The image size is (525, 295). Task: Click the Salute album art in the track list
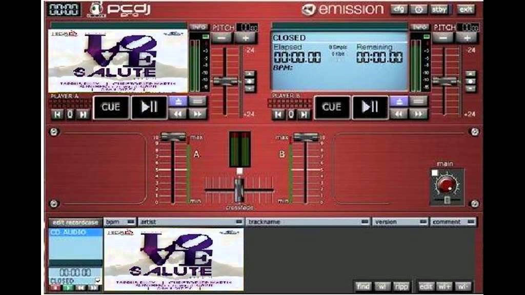(x=174, y=260)
